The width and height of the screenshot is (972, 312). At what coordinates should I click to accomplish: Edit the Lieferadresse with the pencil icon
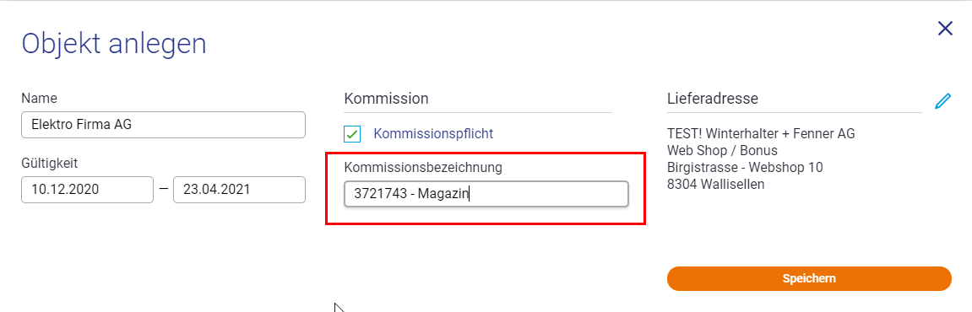[942, 101]
